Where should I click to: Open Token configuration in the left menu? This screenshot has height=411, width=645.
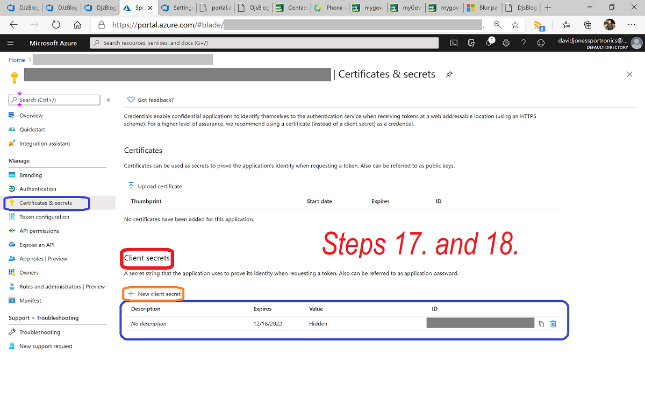(44, 217)
